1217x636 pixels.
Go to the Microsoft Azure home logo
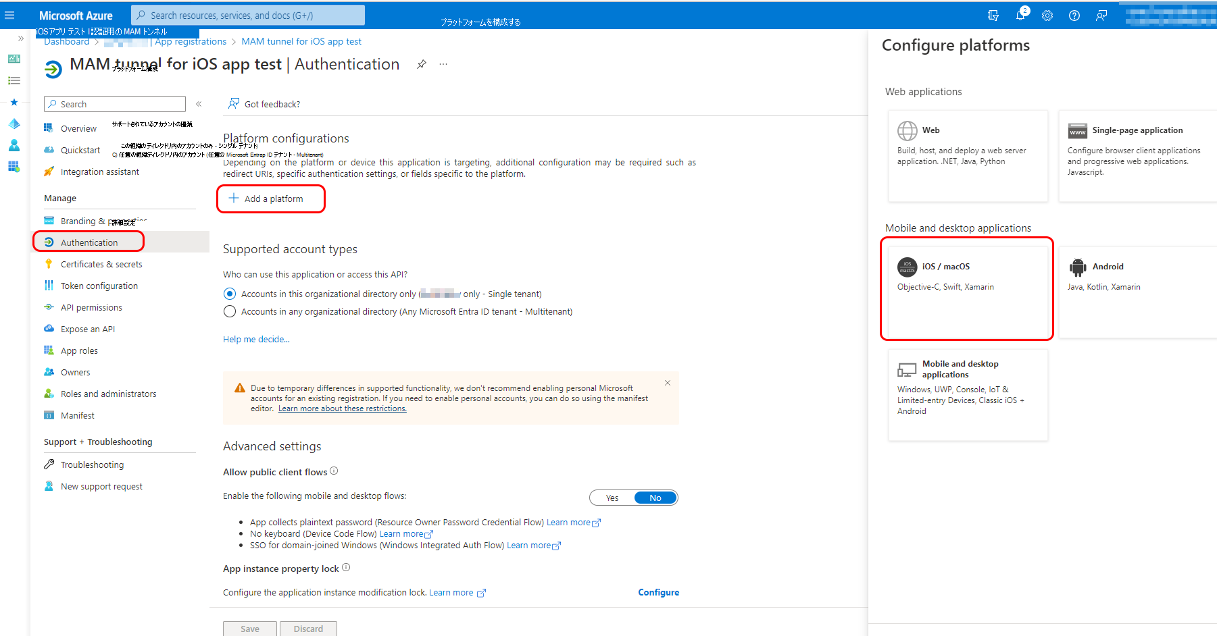(x=76, y=15)
